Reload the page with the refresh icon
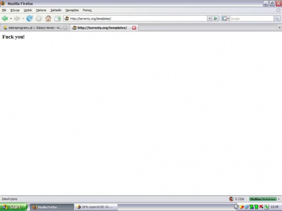The image size is (282, 211). 29,19
